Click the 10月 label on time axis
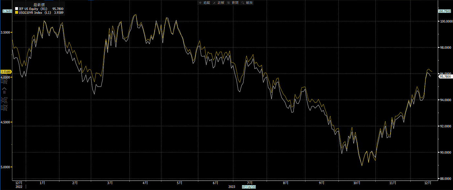 (x=357, y=183)
